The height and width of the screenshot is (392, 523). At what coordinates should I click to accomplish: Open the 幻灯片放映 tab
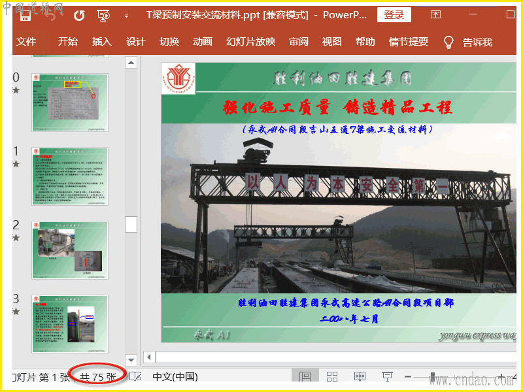tap(251, 42)
